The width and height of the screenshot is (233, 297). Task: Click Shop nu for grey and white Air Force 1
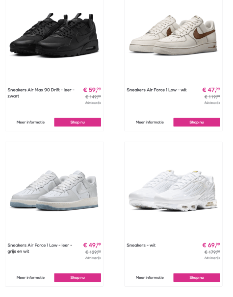(78, 277)
